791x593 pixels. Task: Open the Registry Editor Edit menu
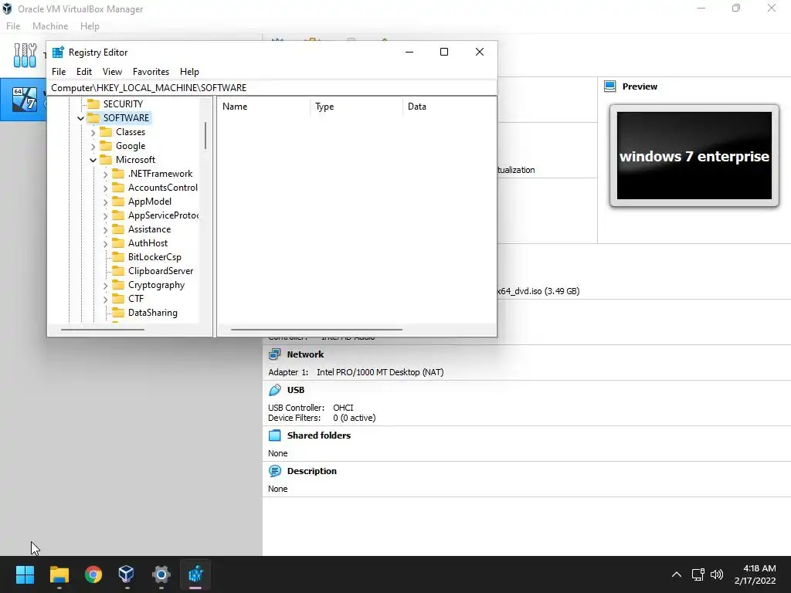[x=83, y=72]
